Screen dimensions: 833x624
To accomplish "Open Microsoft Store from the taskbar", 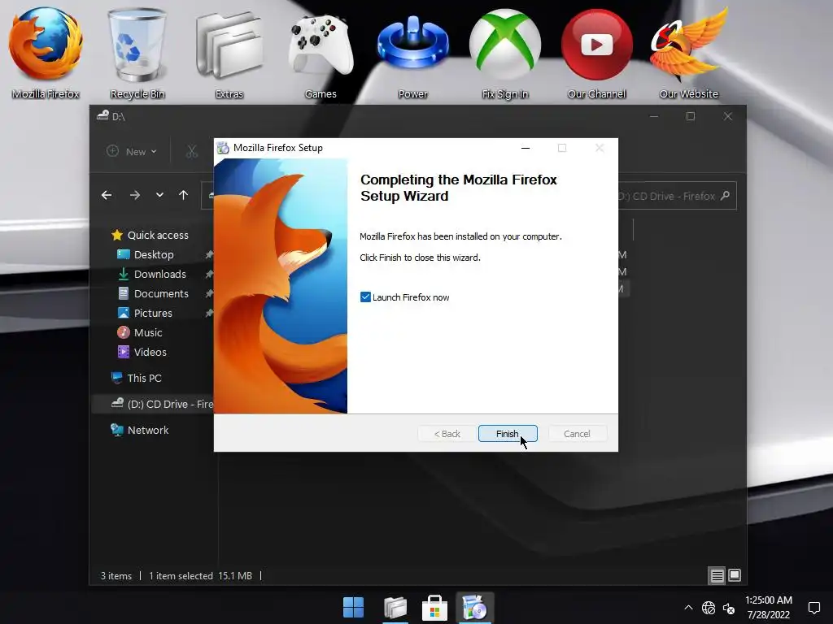I will [434, 608].
